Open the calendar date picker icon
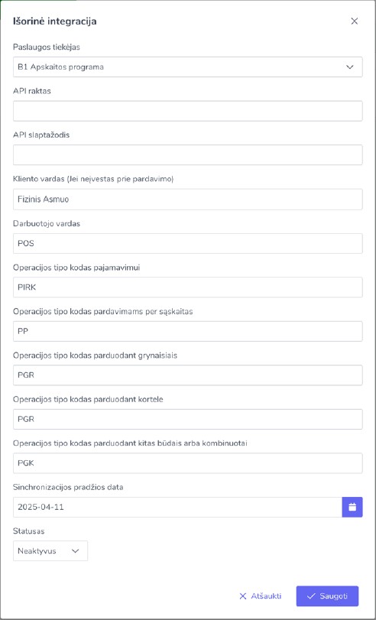This screenshot has height=620, width=376. tap(352, 507)
